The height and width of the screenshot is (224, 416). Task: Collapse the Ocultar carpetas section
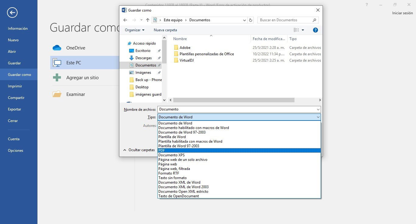click(x=139, y=150)
